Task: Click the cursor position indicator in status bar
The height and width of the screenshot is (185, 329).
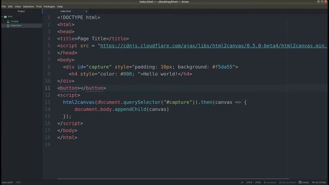Action: click(19, 182)
